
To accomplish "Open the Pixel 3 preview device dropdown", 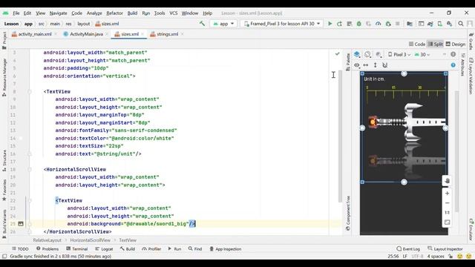I will pos(399,54).
